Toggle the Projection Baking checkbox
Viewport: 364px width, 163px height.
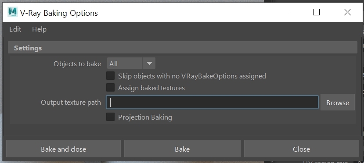click(x=110, y=117)
